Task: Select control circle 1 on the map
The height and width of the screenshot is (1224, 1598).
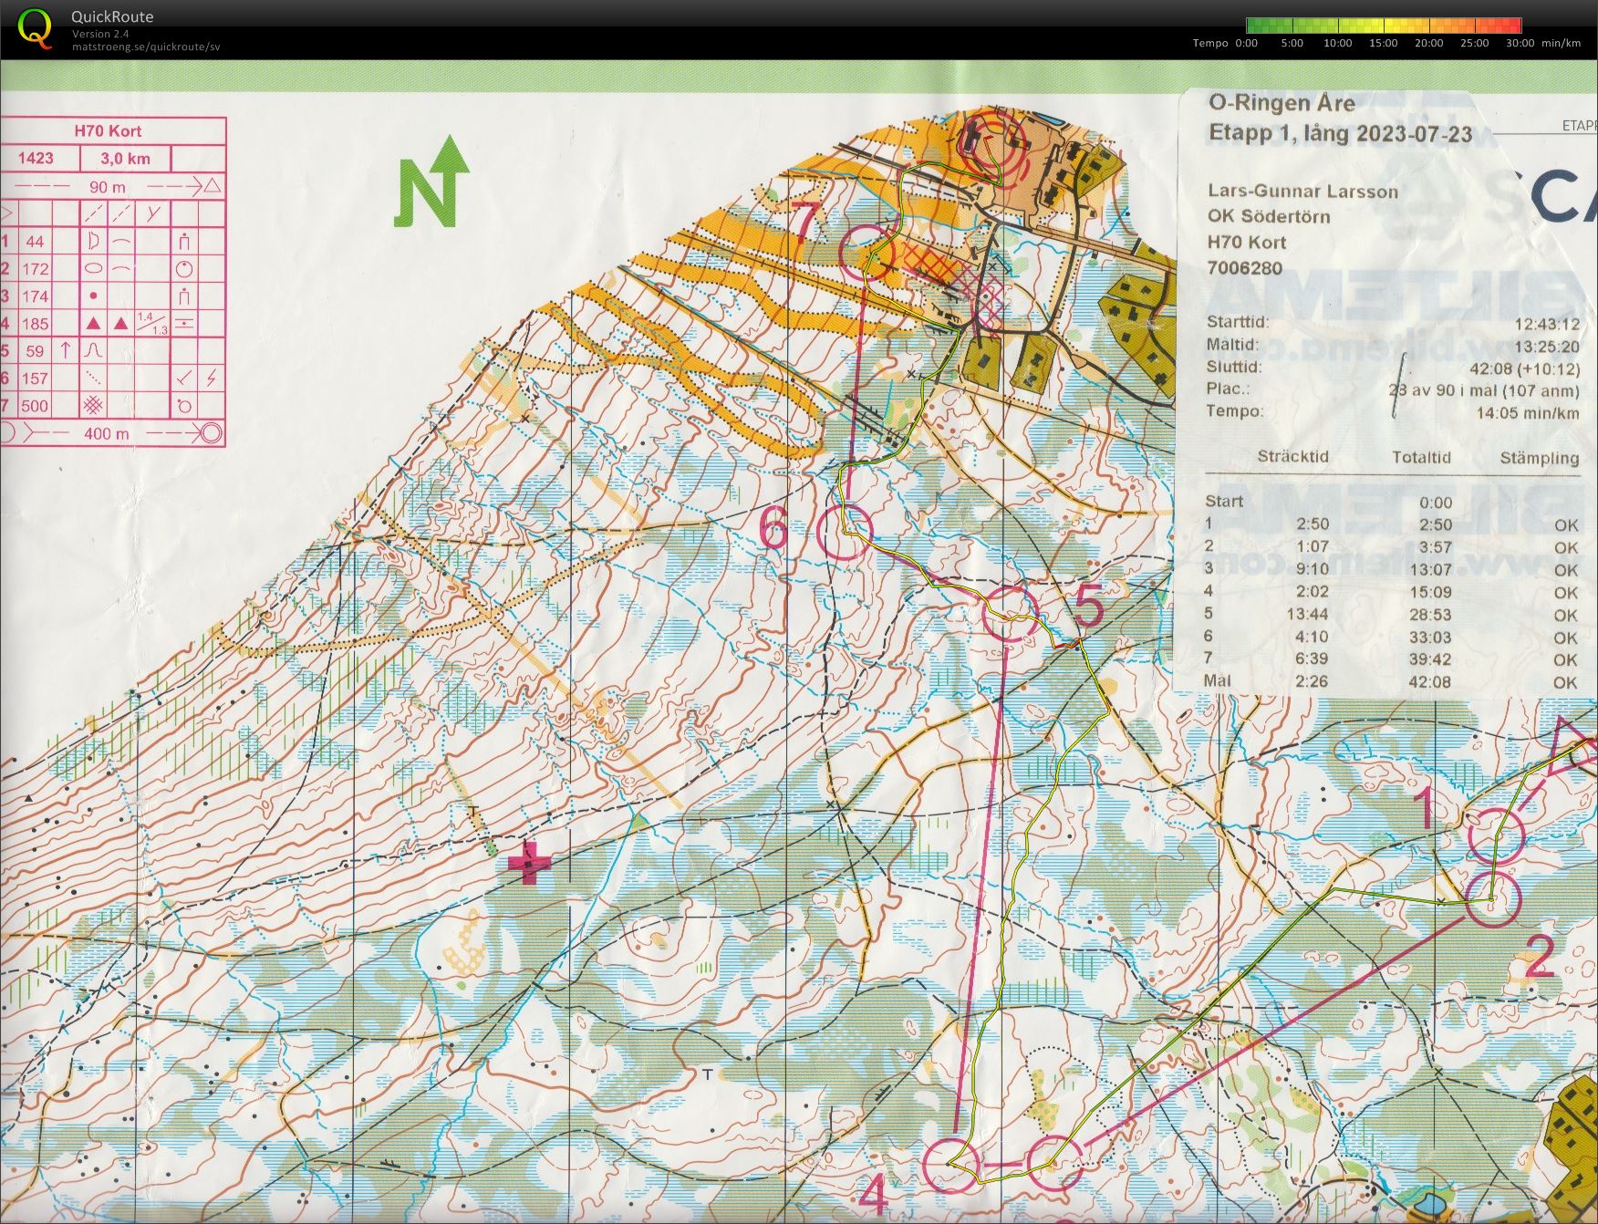Action: tap(1496, 835)
